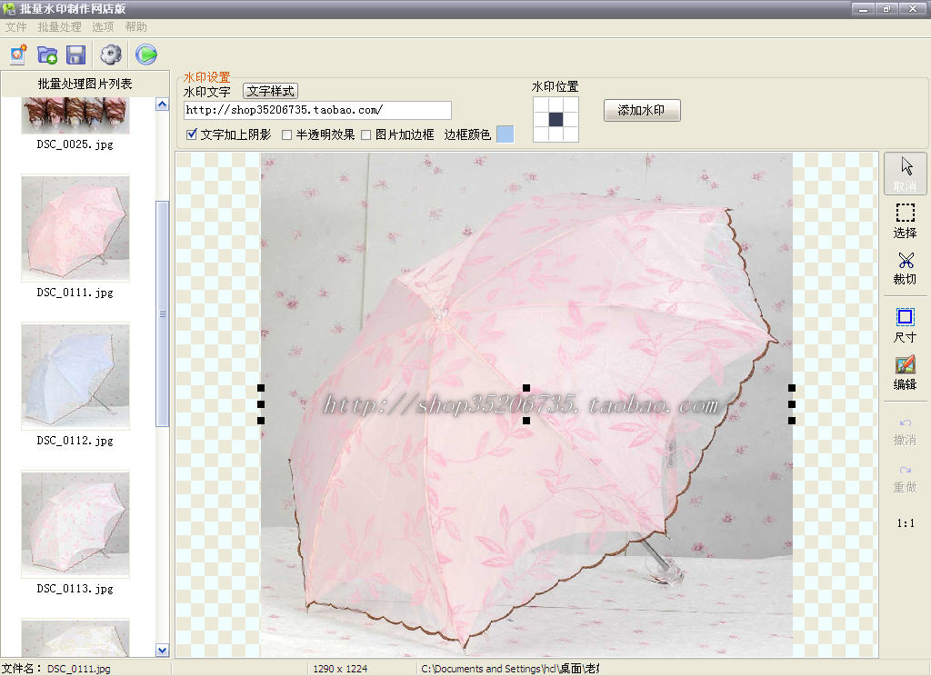Start batch processing with green play icon
The height and width of the screenshot is (676, 931).
click(x=146, y=55)
